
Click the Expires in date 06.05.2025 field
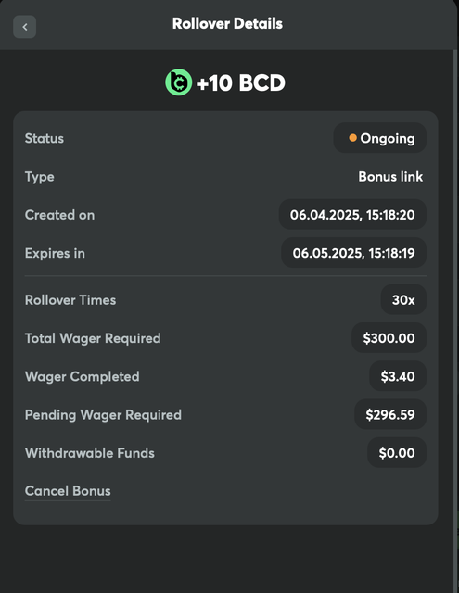[x=354, y=253]
